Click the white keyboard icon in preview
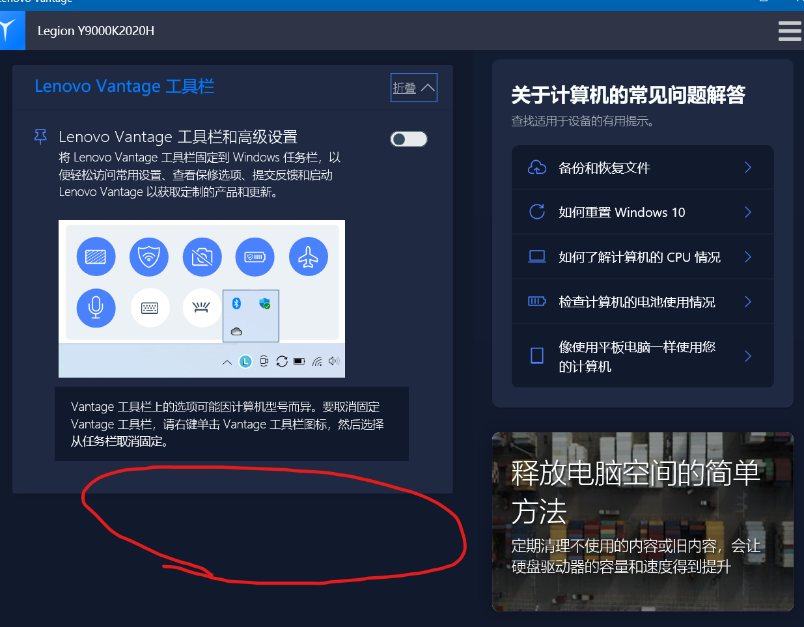804x627 pixels. coord(150,307)
